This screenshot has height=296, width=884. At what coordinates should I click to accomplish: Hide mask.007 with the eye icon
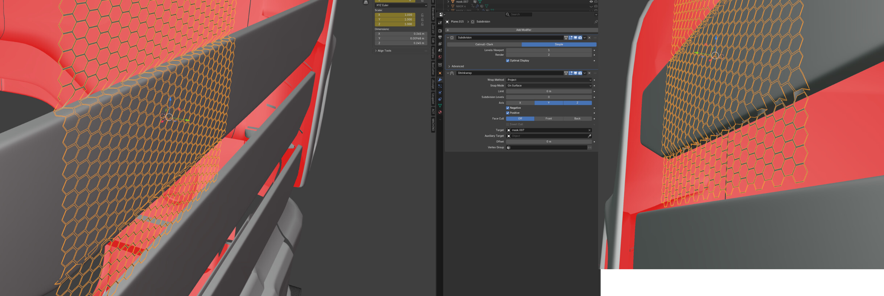591,2
